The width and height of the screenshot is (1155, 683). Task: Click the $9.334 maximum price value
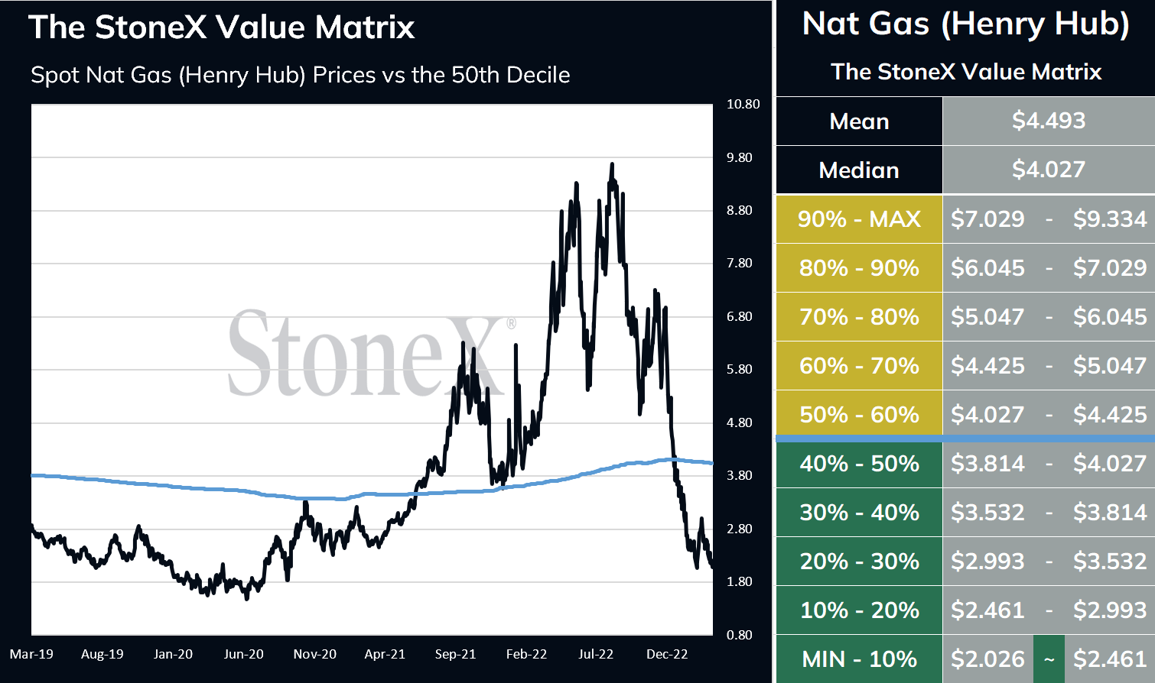(x=1110, y=219)
